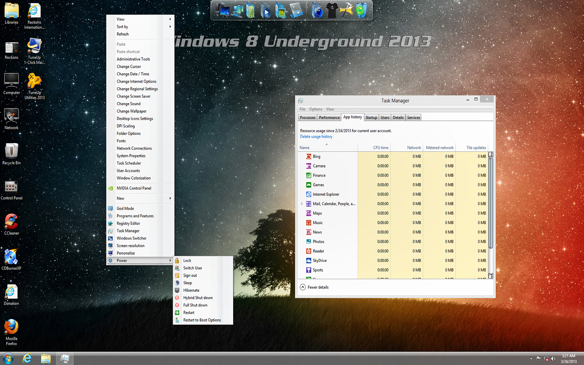Select Lock in the Power submenu

[x=203, y=260]
